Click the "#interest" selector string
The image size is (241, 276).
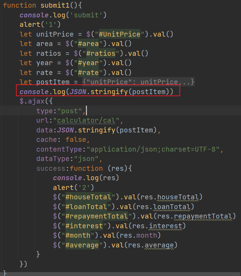click(x=84, y=226)
